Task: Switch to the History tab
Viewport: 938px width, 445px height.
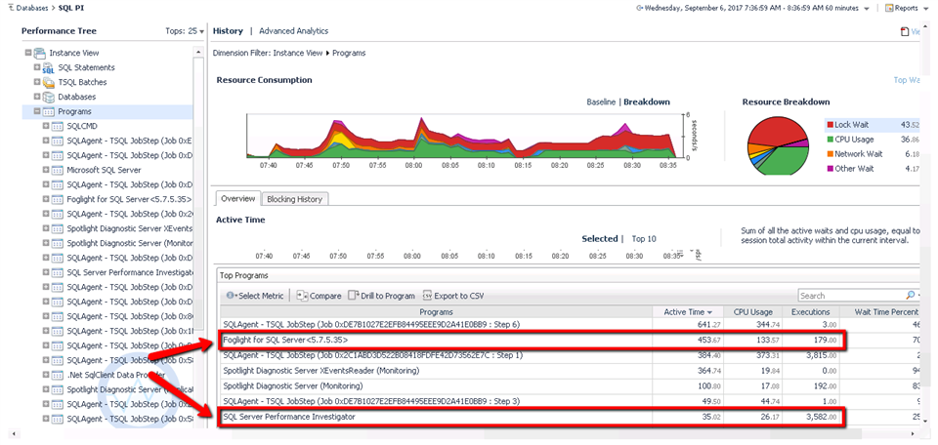Action: coord(228,31)
